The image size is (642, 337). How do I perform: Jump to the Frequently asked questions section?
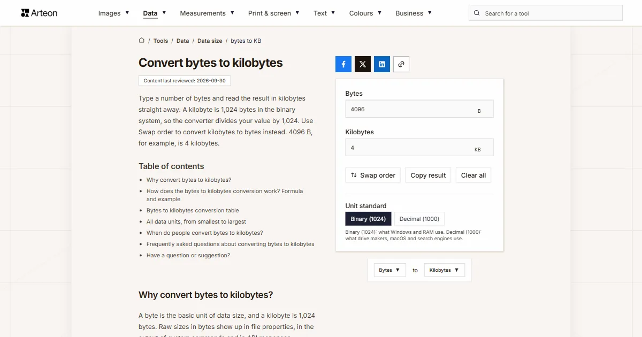click(x=231, y=244)
